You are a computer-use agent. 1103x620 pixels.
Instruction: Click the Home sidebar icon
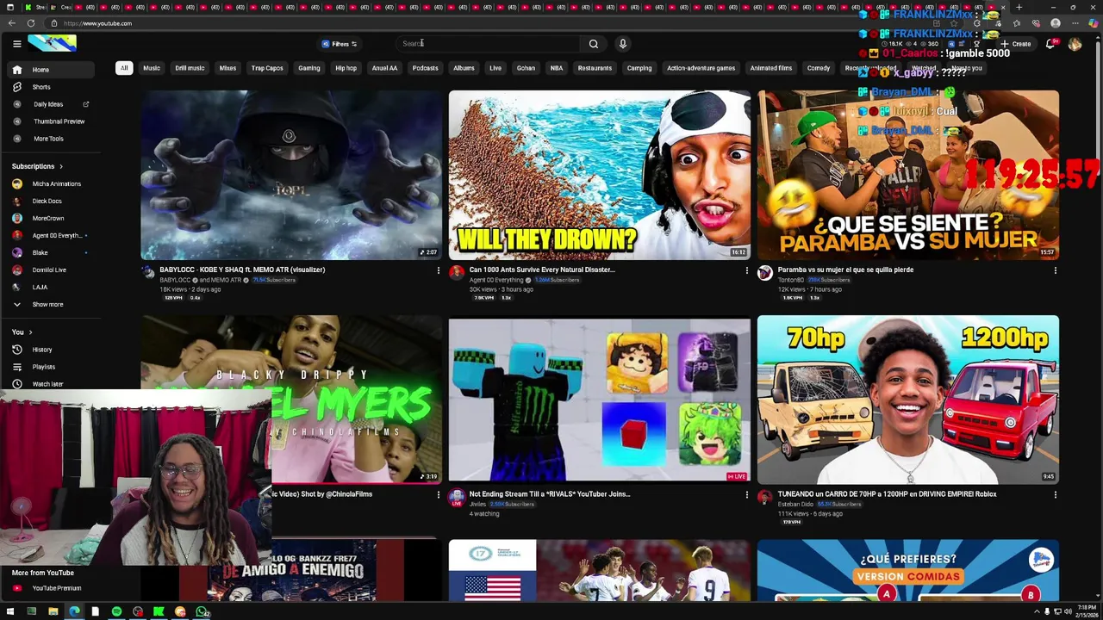[x=16, y=70]
